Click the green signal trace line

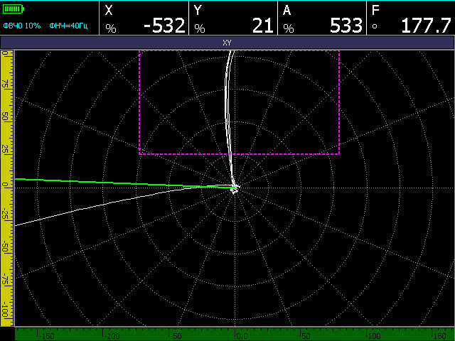pyautogui.click(x=107, y=182)
